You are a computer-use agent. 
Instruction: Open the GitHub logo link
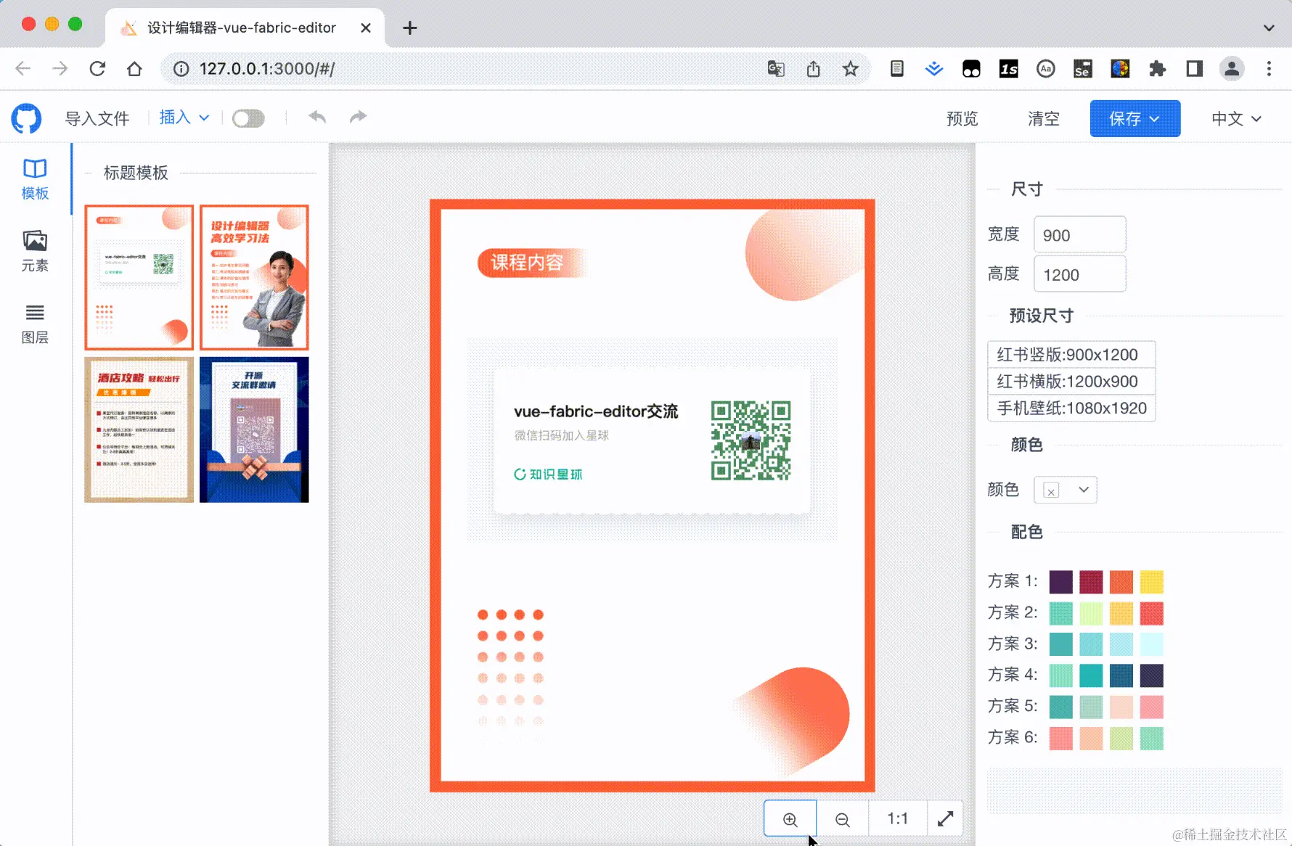[x=26, y=118]
